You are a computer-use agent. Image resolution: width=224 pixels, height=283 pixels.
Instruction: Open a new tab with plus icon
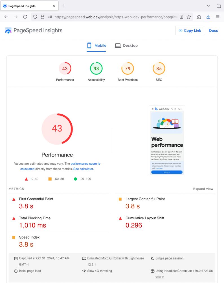(64, 6)
